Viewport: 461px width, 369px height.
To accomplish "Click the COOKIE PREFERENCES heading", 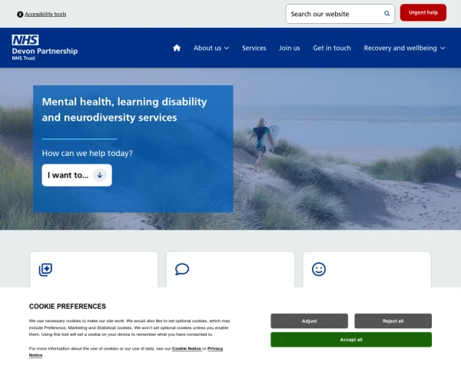I will point(68,306).
